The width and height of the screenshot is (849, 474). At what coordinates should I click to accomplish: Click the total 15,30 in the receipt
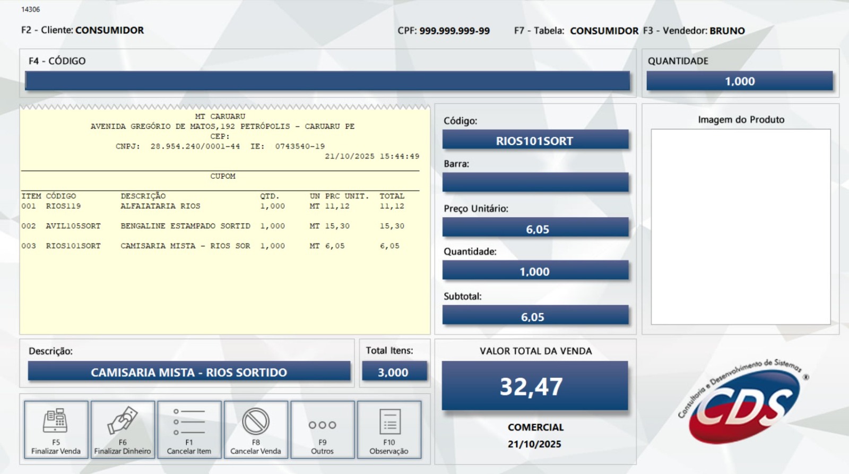click(392, 226)
